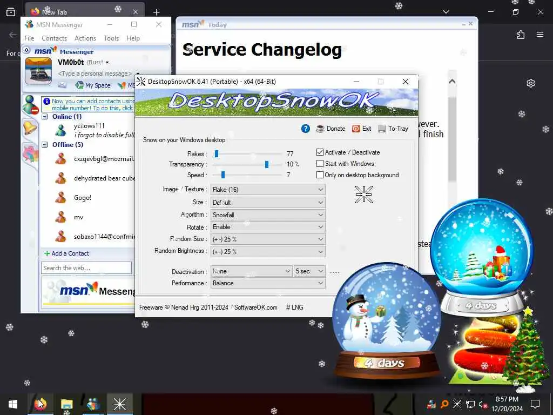Open the notification center icon

(x=535, y=404)
